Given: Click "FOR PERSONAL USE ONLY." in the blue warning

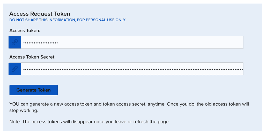Looking at the screenshot, I should click(x=101, y=20).
